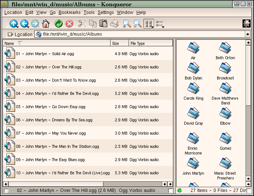This screenshot has width=254, height=196.
Task: Open tree view mode dropdown arrow
Action: (163, 27)
